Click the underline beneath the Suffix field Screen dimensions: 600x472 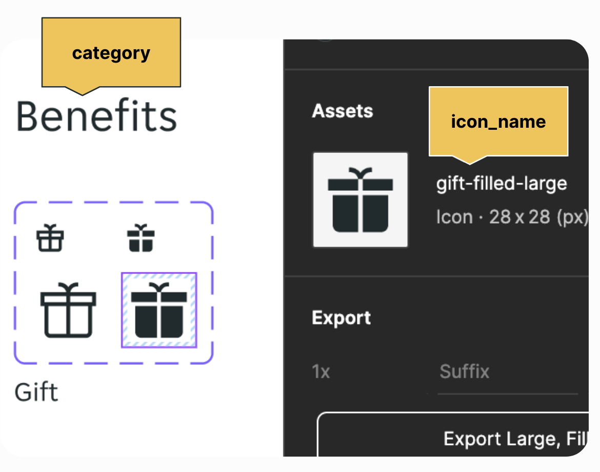click(x=507, y=394)
